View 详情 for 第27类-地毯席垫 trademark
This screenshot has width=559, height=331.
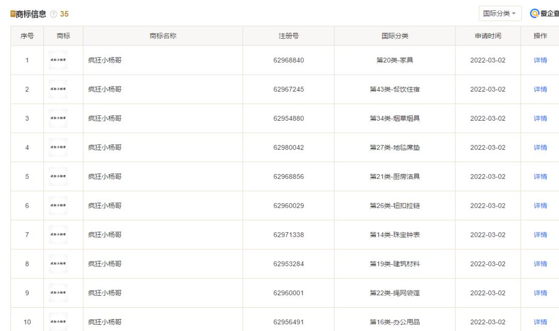540,147
